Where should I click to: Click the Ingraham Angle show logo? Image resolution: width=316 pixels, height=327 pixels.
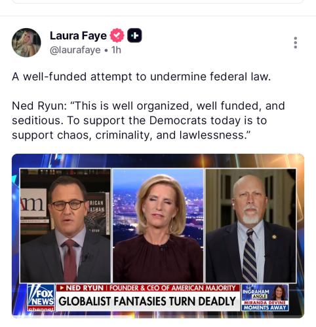[256, 292]
